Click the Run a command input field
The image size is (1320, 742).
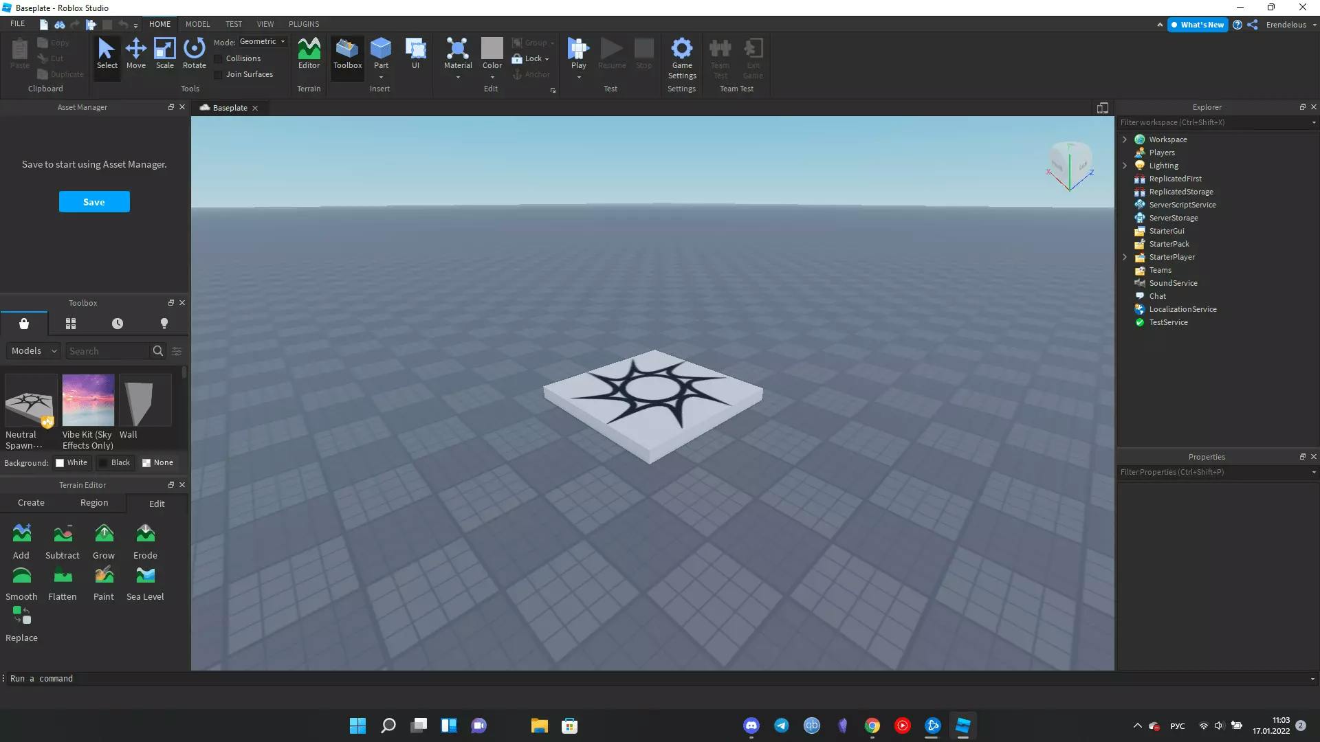660,677
